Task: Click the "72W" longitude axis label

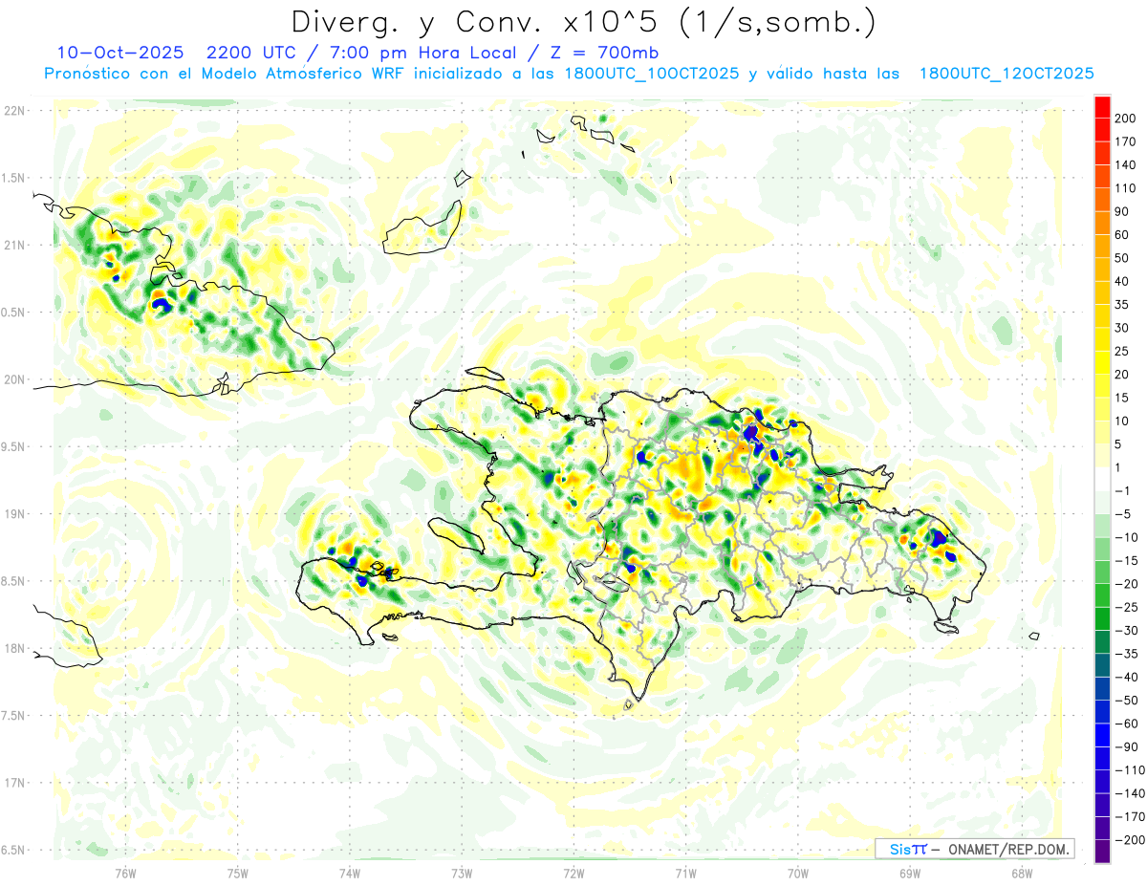Action: point(573,873)
